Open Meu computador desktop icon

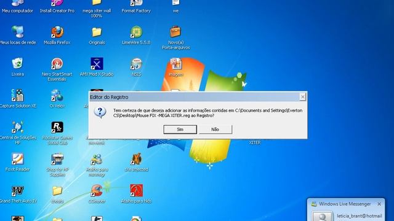pos(18,7)
